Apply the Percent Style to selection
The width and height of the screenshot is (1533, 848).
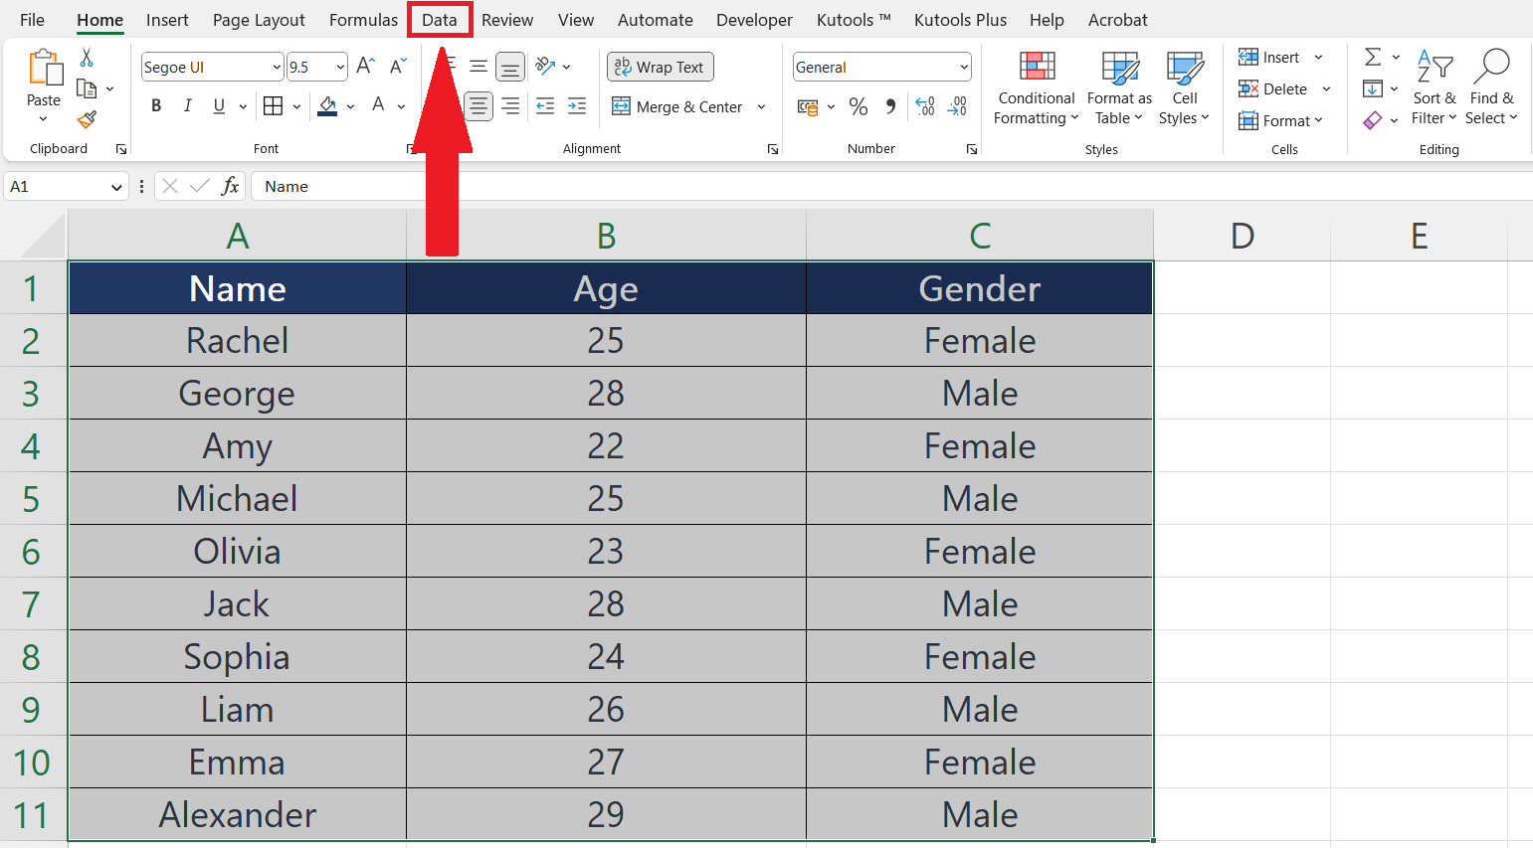pos(859,106)
